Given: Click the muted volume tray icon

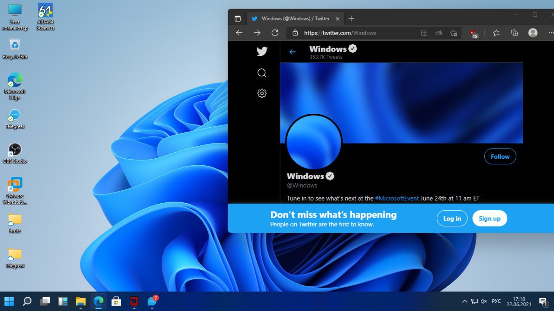Looking at the screenshot, I should click(x=484, y=301).
